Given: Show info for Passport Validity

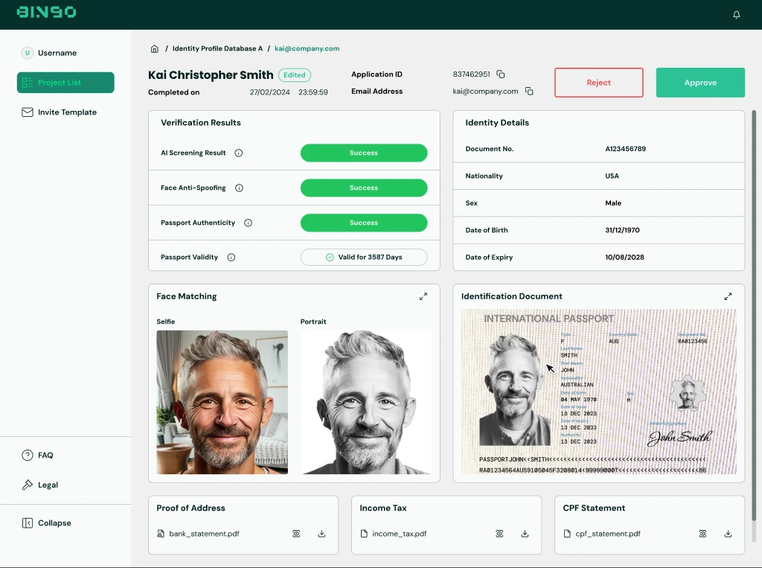Looking at the screenshot, I should click(x=231, y=258).
